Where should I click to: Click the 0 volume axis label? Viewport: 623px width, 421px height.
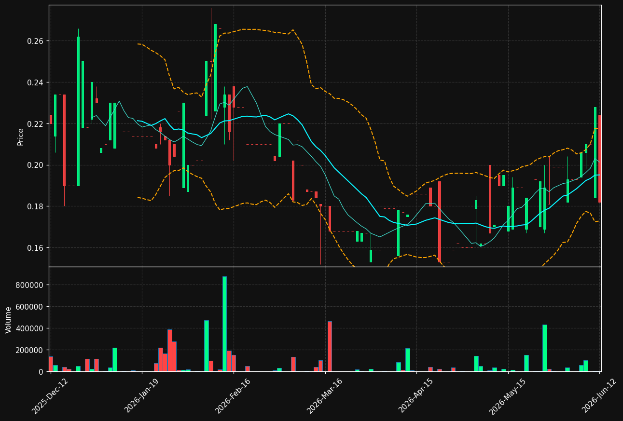(41, 372)
